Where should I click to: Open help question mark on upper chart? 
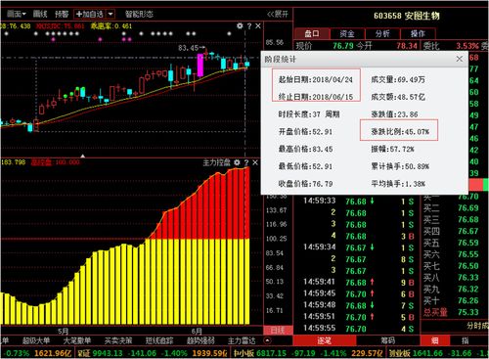(249, 26)
